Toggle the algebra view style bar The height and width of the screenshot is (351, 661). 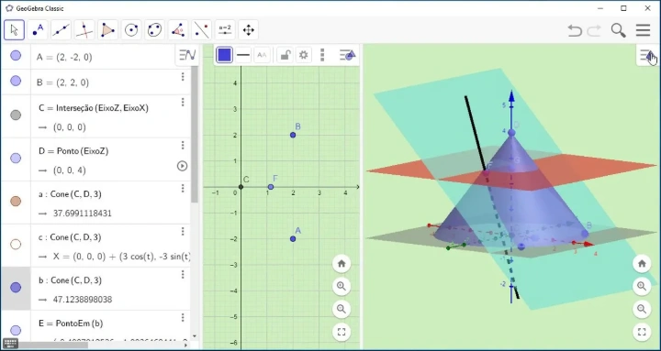coord(187,55)
